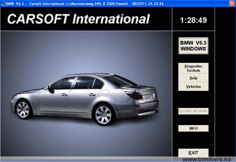Open the Help button
The image size is (236, 162).
click(194, 78)
